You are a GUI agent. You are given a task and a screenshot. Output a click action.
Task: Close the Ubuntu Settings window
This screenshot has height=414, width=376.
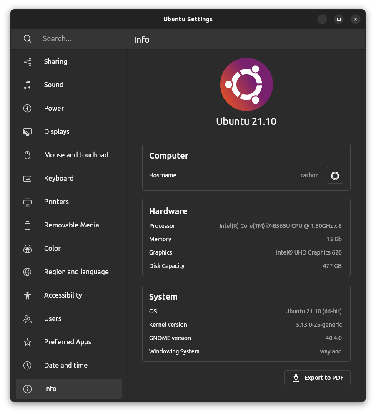pyautogui.click(x=356, y=19)
